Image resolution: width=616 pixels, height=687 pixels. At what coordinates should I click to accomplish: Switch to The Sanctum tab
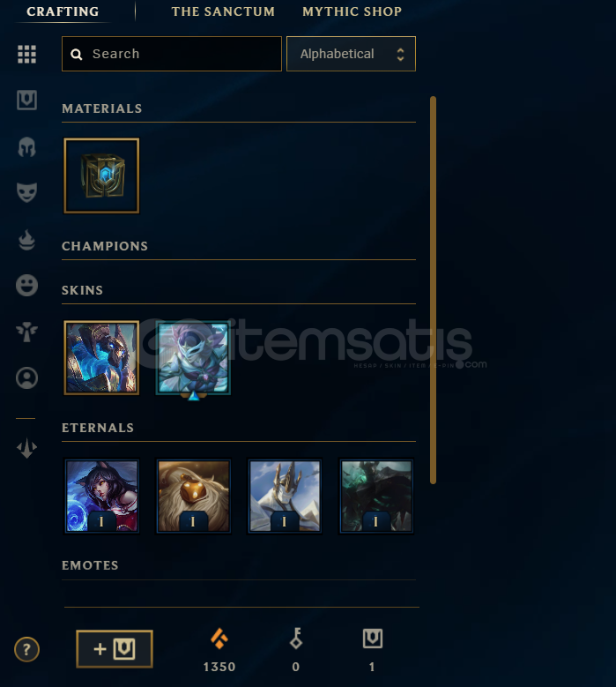(x=223, y=11)
